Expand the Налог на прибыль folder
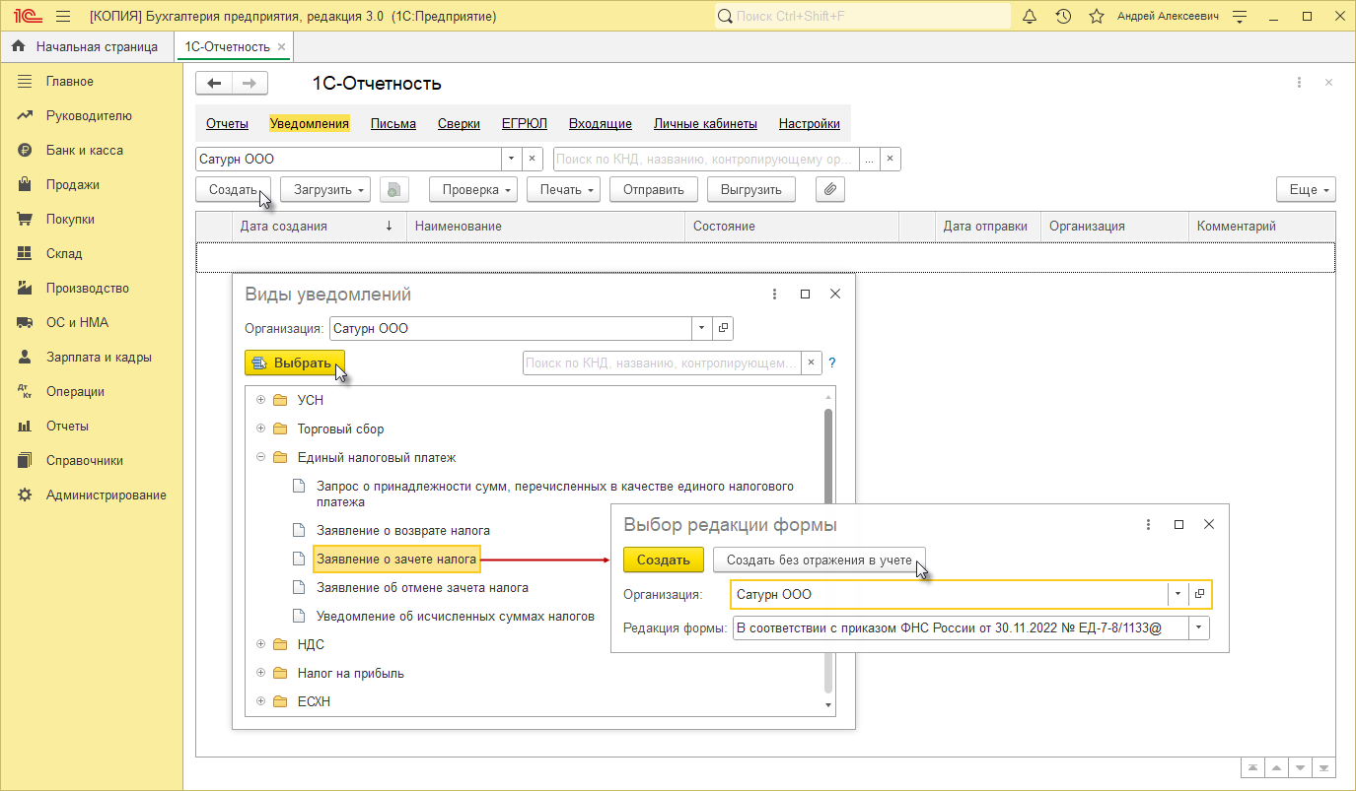This screenshot has height=791, width=1356. click(261, 673)
